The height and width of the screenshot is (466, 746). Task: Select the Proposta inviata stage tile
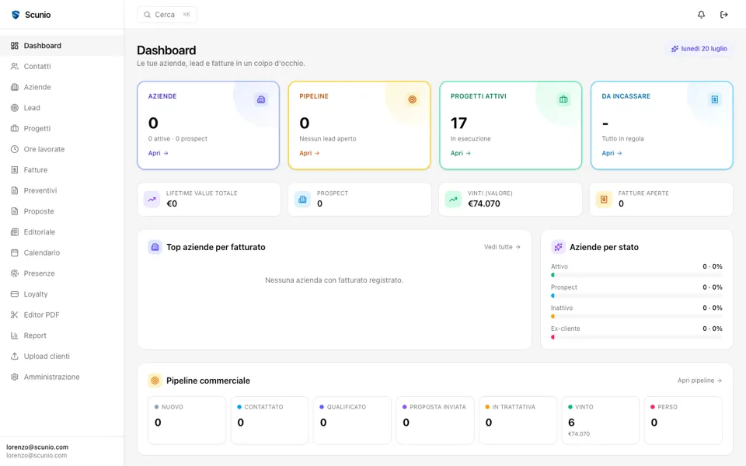click(435, 420)
